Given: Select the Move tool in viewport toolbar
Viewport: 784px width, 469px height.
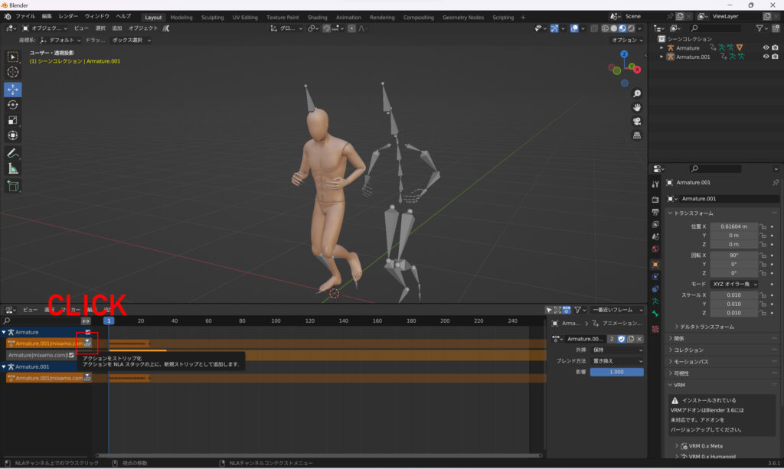Looking at the screenshot, I should (13, 90).
